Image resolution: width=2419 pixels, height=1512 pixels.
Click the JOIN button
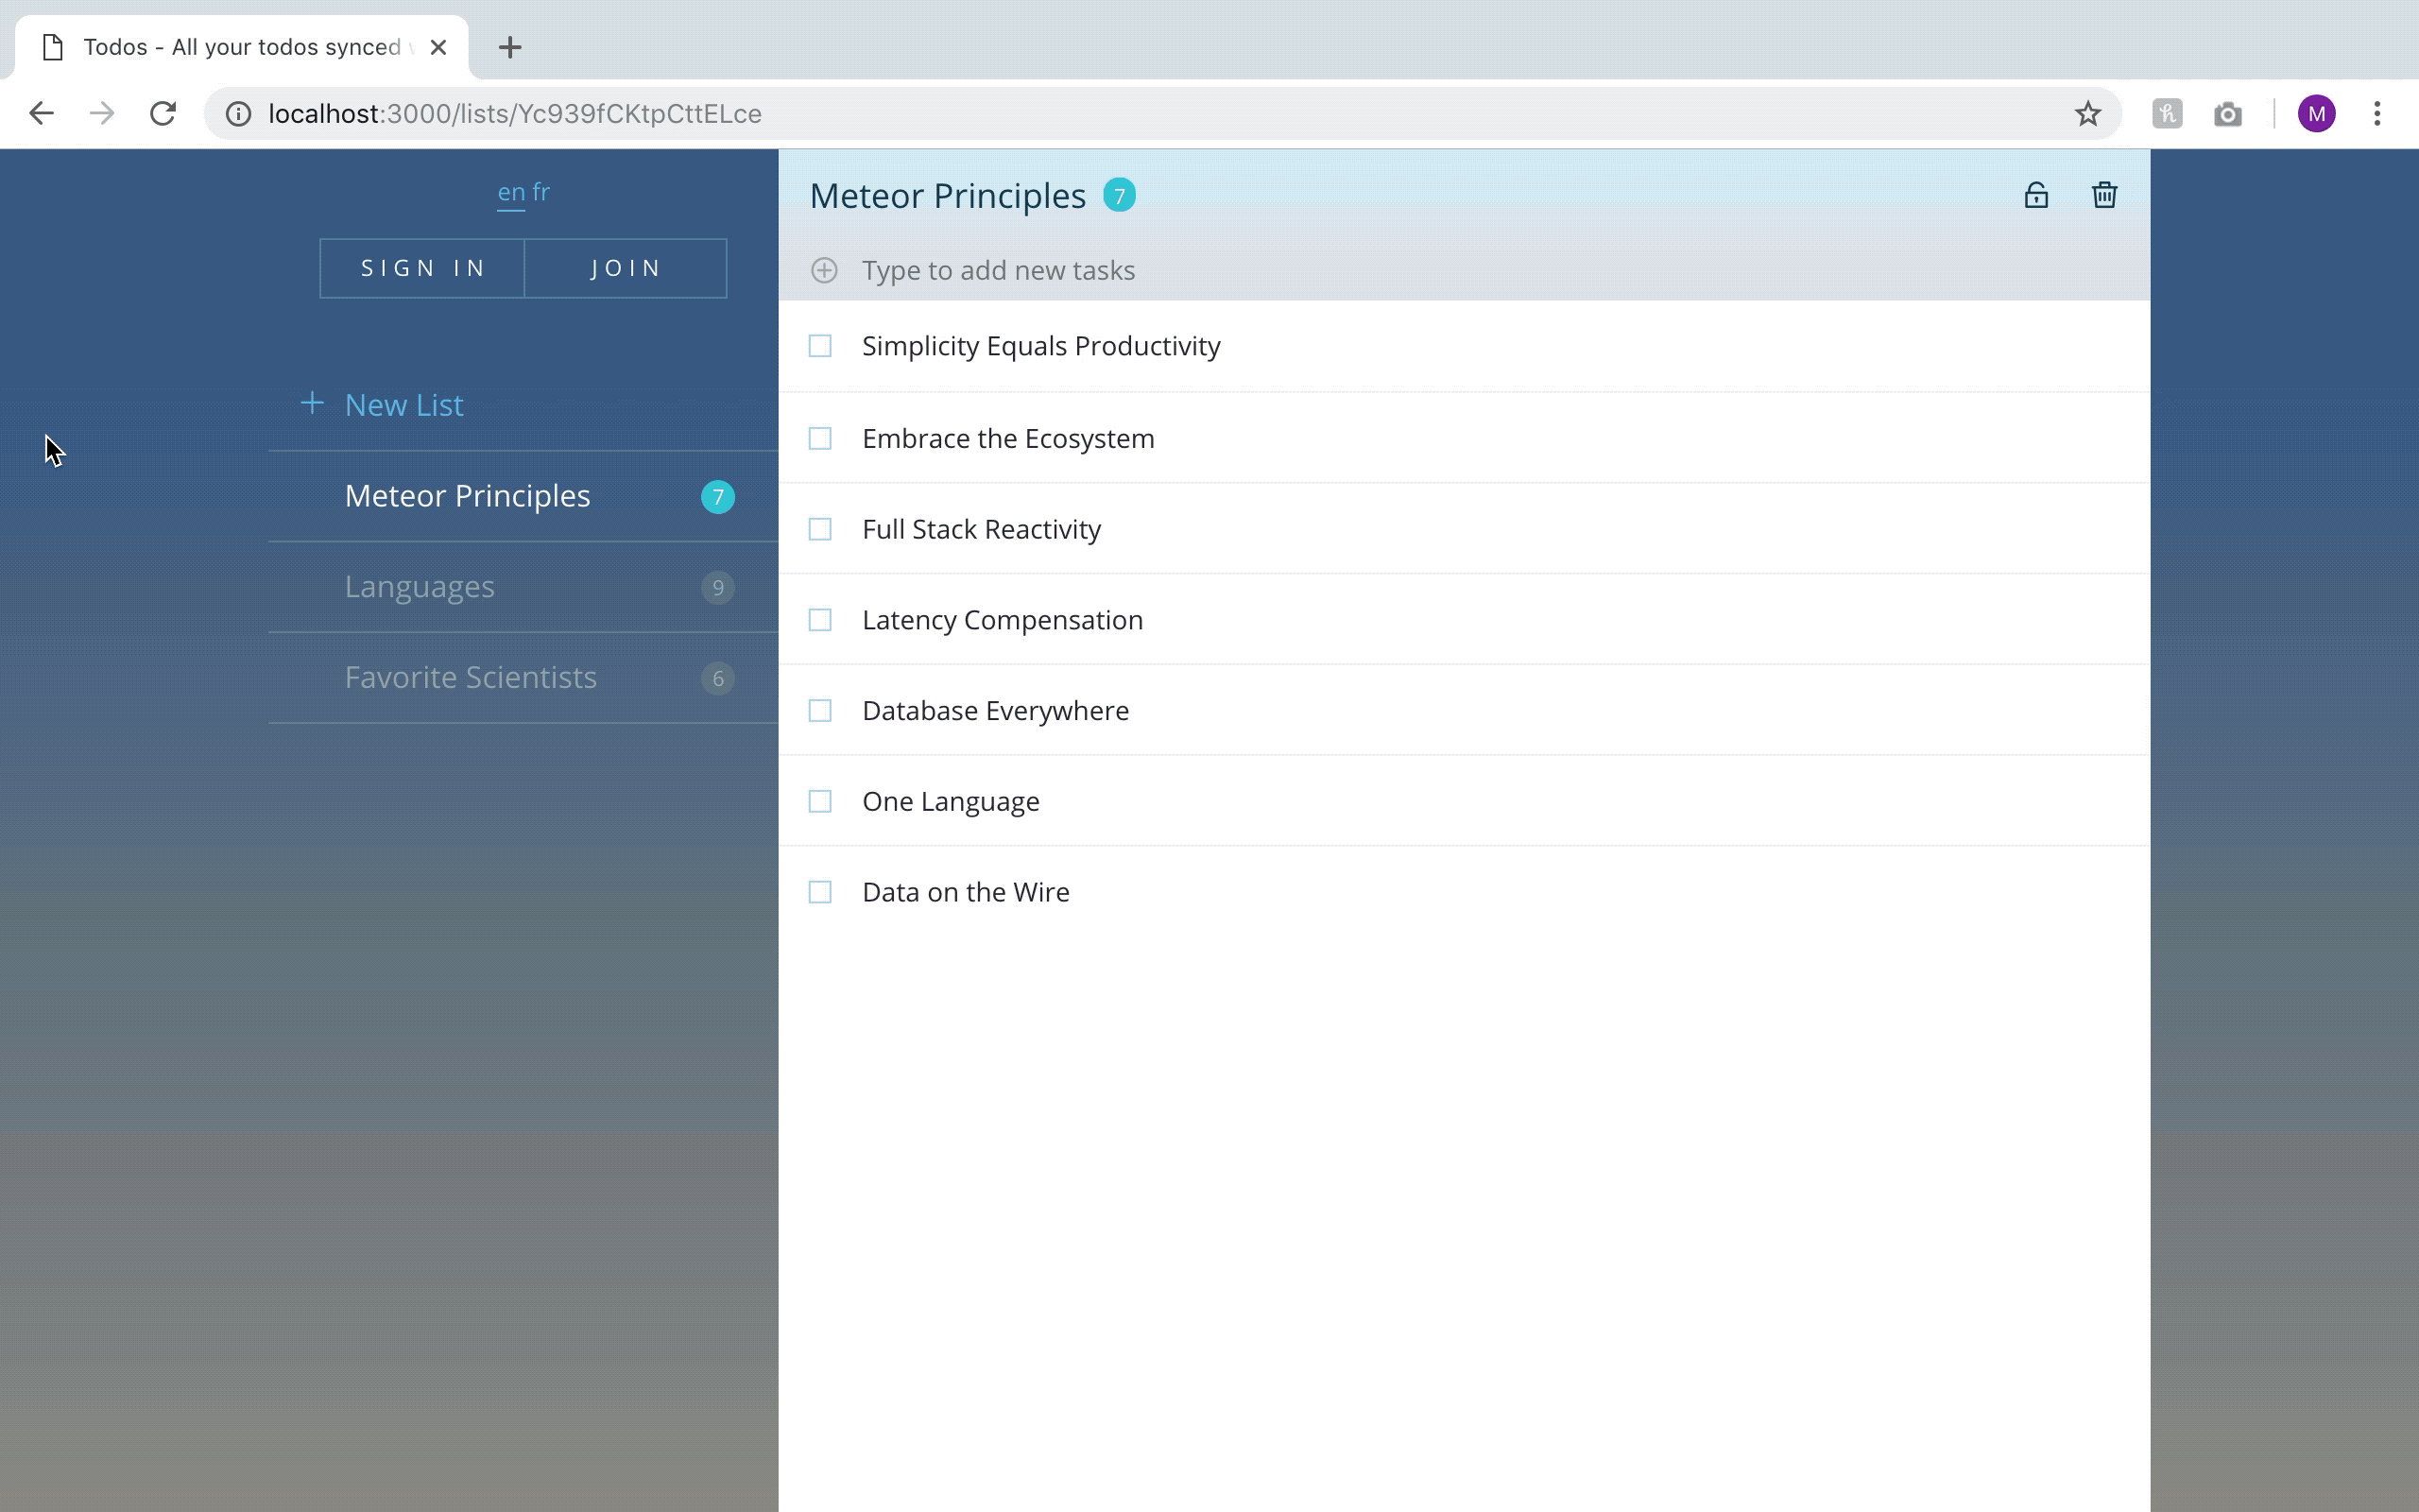point(625,268)
